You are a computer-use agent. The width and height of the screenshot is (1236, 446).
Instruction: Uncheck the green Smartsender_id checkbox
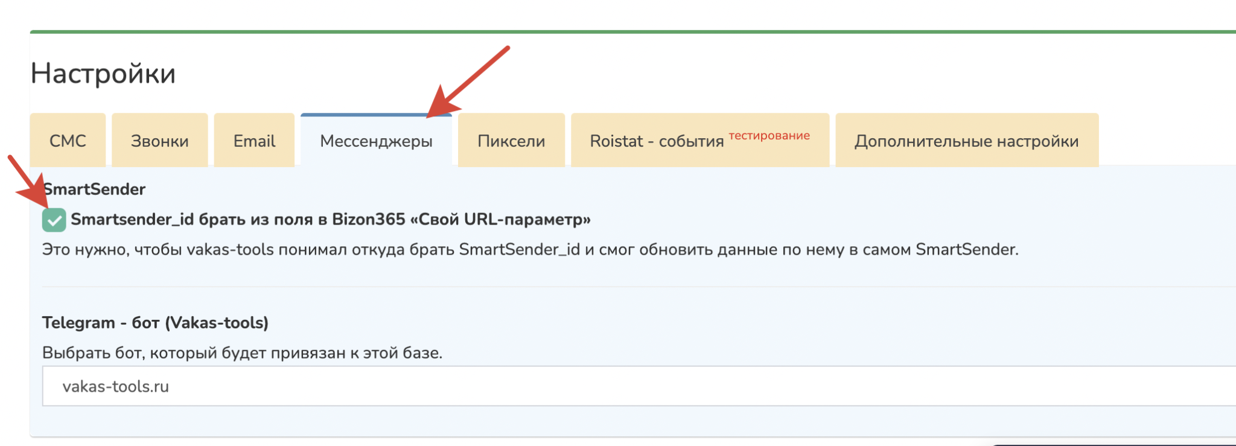54,220
